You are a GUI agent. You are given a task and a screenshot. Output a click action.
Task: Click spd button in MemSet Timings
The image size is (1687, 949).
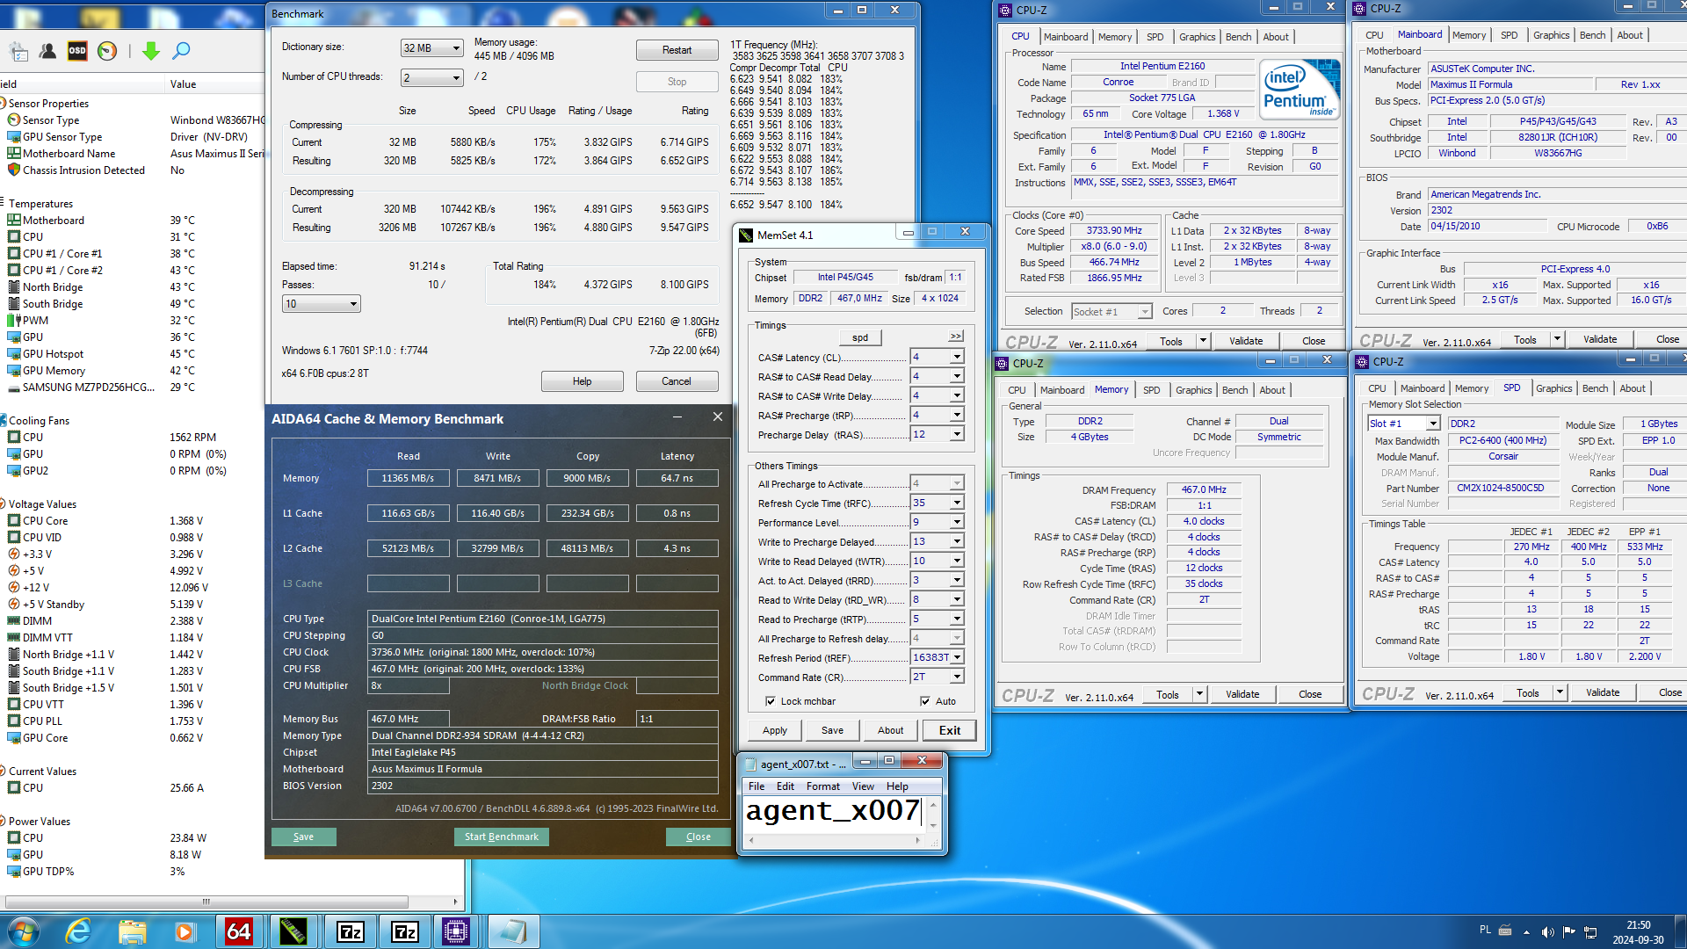tap(859, 337)
